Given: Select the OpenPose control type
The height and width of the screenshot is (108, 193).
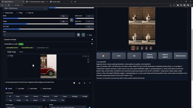Looking at the screenshot, I should pos(45,97).
